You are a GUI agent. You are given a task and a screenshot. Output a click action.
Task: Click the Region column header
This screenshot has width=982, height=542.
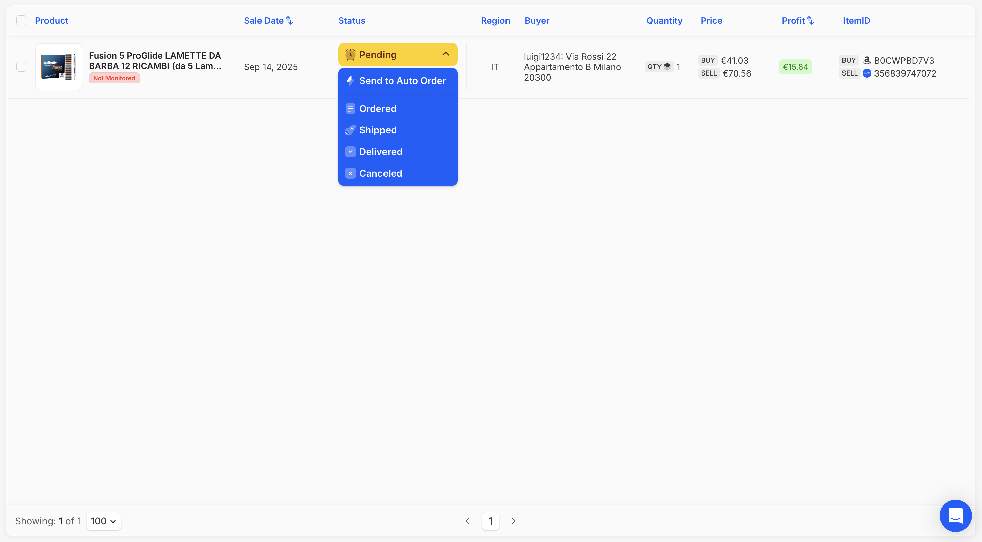tap(495, 21)
